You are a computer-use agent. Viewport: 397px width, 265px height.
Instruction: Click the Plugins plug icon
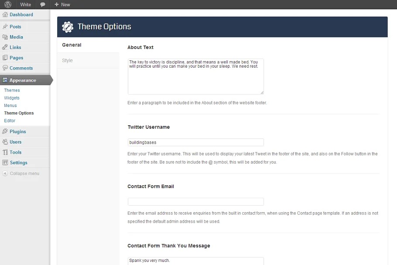point(5,131)
